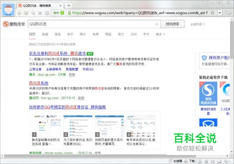The height and width of the screenshot is (164, 234).
Task: Open the zoom magnifier dropdown in status bar
Action: (x=227, y=161)
